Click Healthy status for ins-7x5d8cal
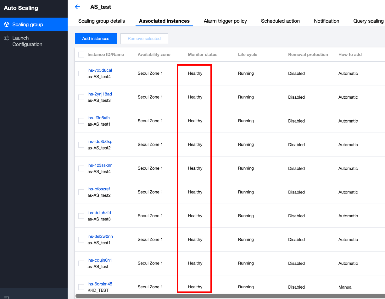385x299 pixels. (195, 73)
